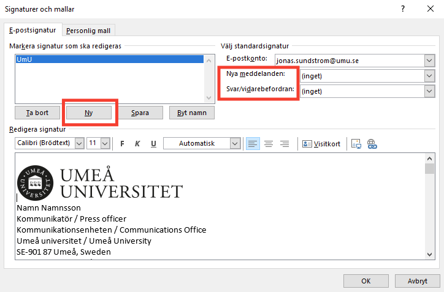444x292 pixels.
Task: Apply italic formatting with the K button
Action: (x=137, y=144)
